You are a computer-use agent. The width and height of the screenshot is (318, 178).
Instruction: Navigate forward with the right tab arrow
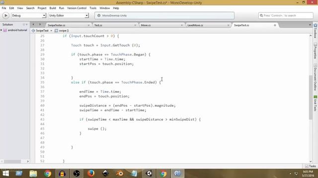(x=40, y=25)
